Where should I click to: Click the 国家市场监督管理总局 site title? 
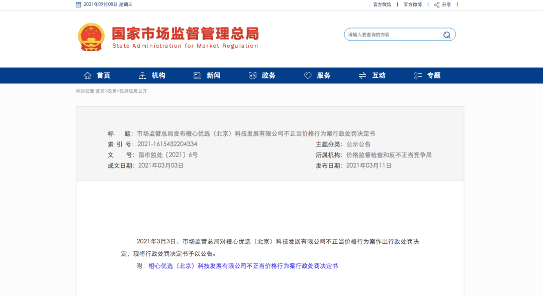[x=185, y=34]
